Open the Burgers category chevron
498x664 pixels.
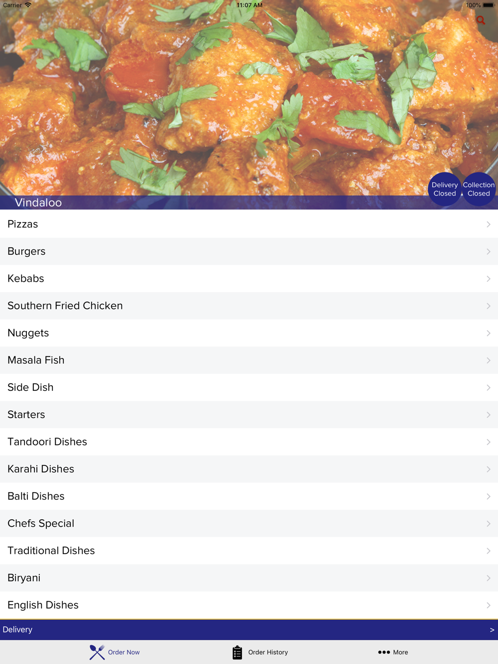click(x=489, y=252)
